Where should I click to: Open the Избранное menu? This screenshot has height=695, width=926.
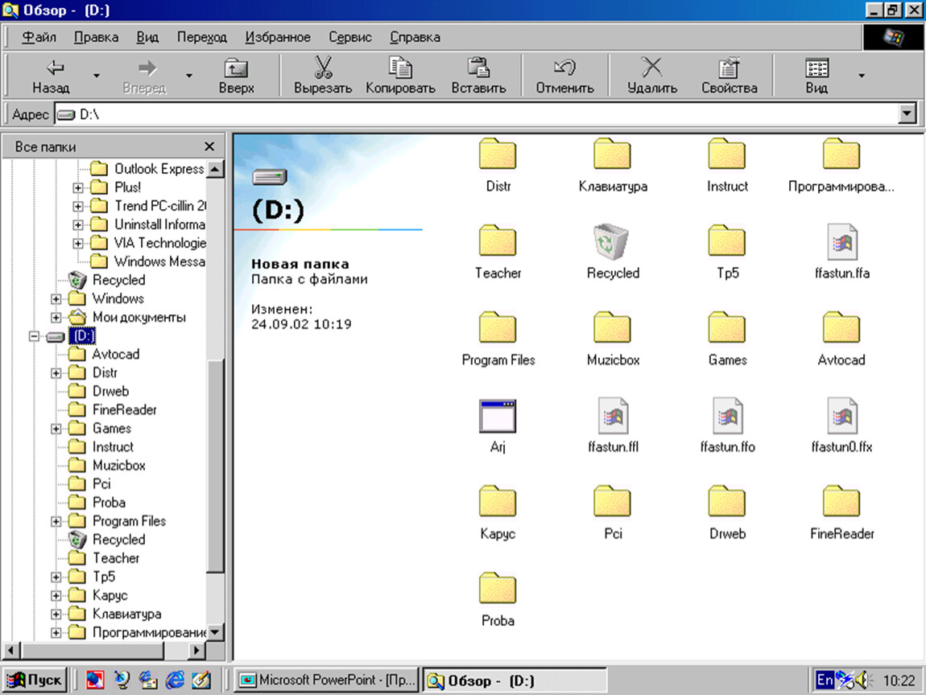(x=278, y=37)
